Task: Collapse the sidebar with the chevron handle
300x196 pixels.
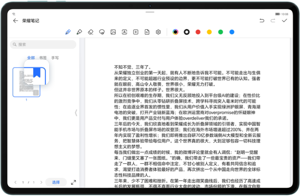Action: [76, 113]
